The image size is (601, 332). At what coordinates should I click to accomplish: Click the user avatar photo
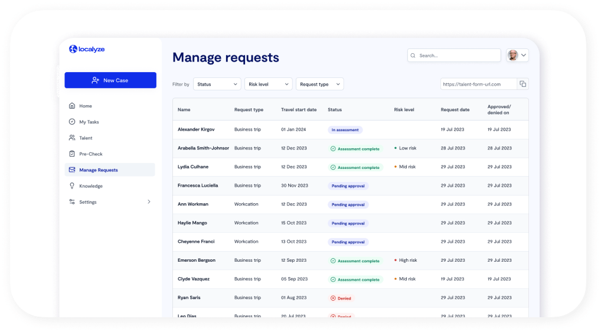(513, 55)
